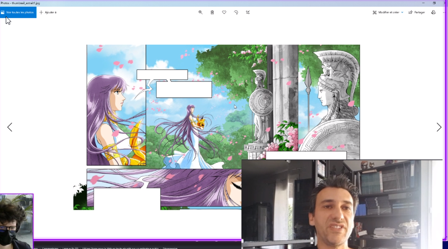The width and height of the screenshot is (448, 249).
Task: Click the small masked person webcam
Action: click(16, 222)
